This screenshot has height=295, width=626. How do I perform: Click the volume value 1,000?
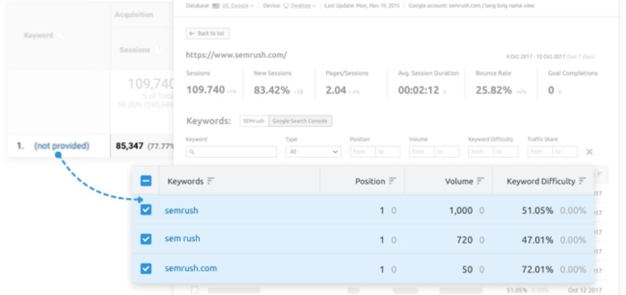click(x=461, y=210)
